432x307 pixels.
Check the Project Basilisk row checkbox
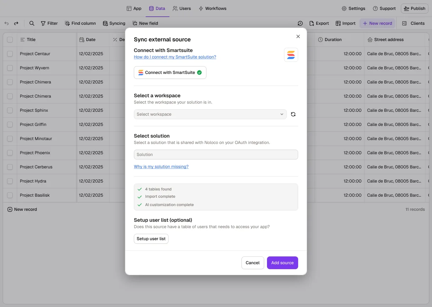(10, 195)
